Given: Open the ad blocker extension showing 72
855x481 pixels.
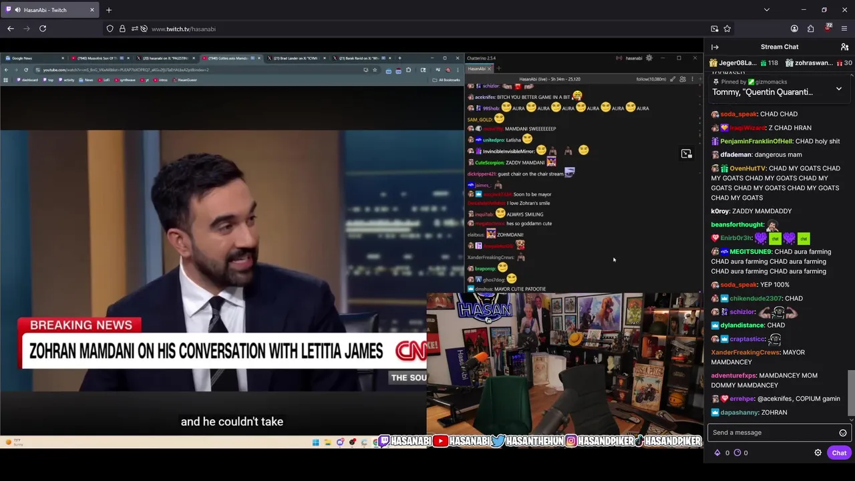Looking at the screenshot, I should click(x=828, y=28).
